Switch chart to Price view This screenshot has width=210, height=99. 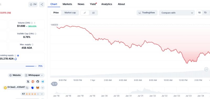pos(56,13)
